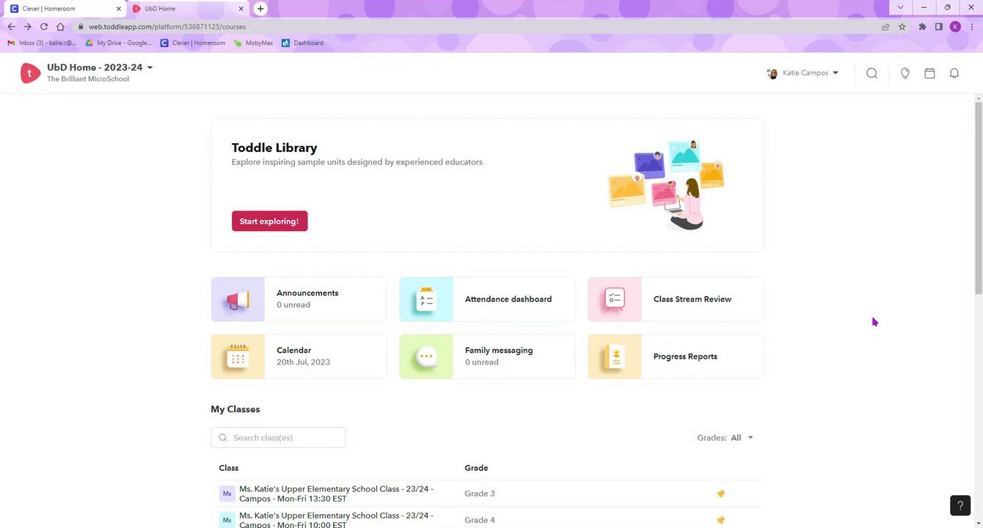Click Grade 4 cell
Image resolution: width=983 pixels, height=528 pixels.
pyautogui.click(x=480, y=520)
